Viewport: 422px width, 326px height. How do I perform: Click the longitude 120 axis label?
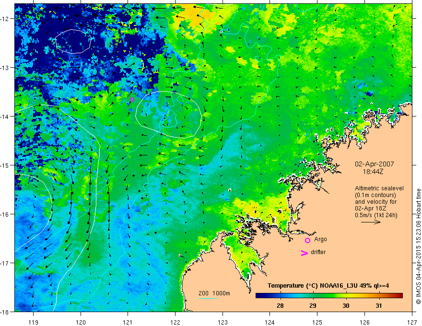[x=81, y=322]
